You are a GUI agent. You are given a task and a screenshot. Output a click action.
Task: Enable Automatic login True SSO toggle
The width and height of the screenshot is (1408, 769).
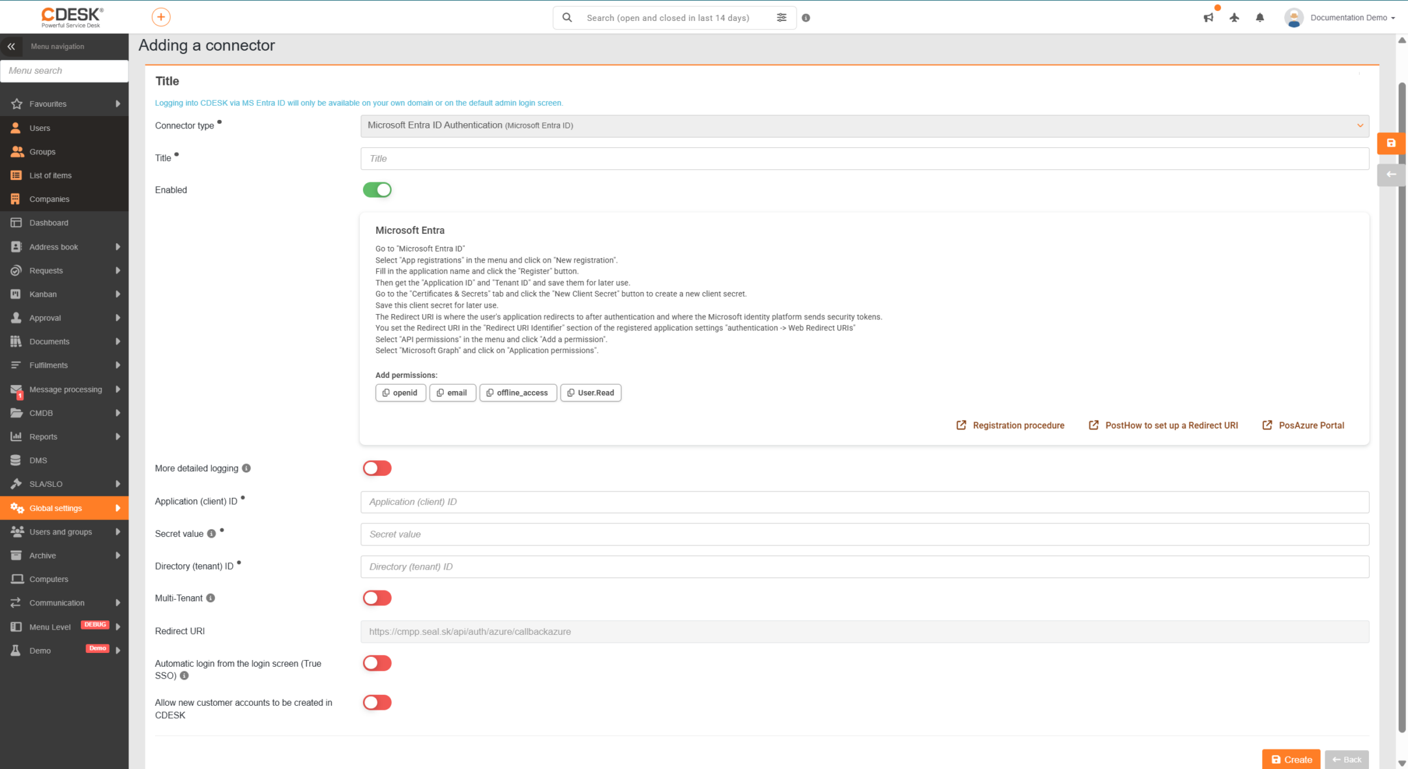pos(377,663)
